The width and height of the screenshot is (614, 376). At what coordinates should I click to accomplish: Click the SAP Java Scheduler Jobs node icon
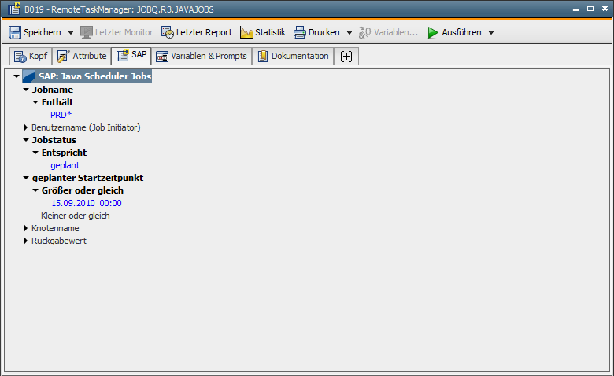[x=29, y=76]
